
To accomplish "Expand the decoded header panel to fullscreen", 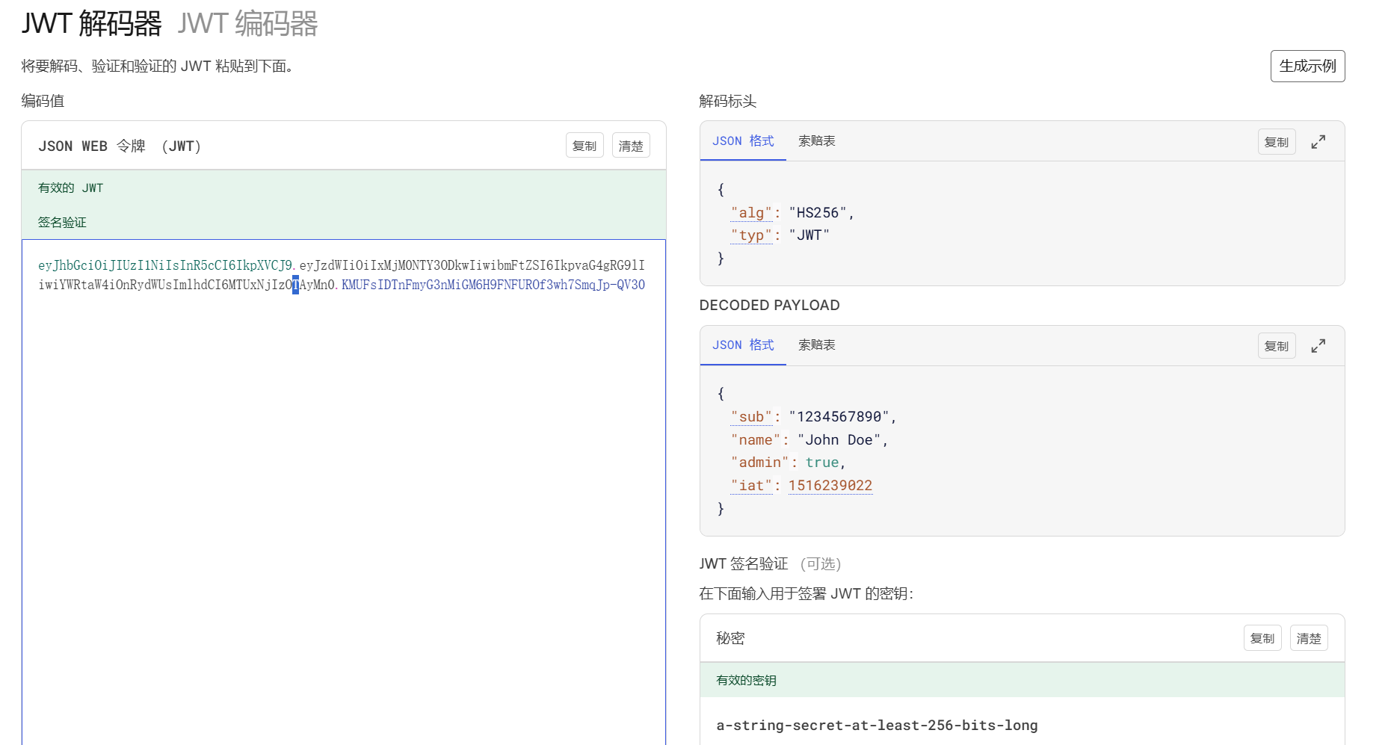I will point(1318,142).
